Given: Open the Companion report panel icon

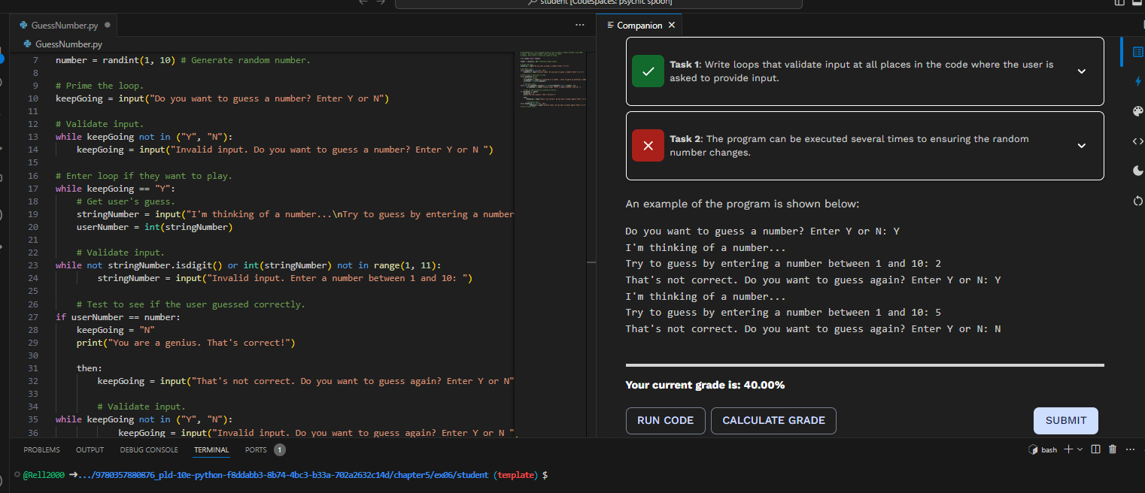Looking at the screenshot, I should (1137, 52).
